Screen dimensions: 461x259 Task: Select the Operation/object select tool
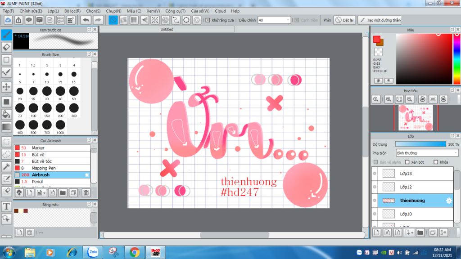coord(6,219)
